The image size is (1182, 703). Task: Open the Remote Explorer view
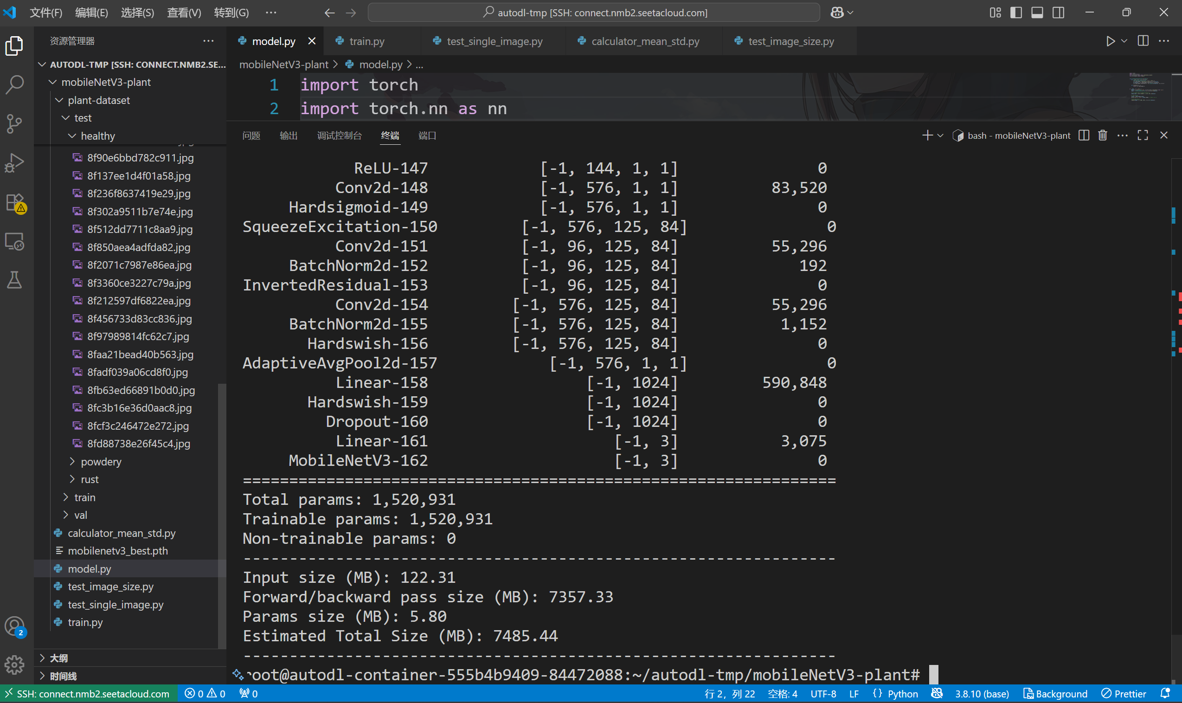click(x=14, y=242)
